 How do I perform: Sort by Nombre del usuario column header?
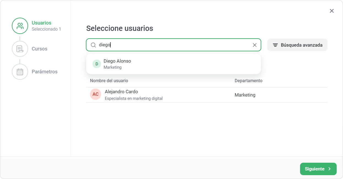109,81
